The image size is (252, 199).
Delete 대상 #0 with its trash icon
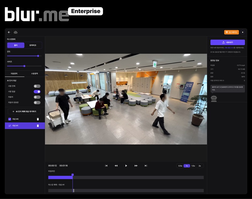click(38, 119)
